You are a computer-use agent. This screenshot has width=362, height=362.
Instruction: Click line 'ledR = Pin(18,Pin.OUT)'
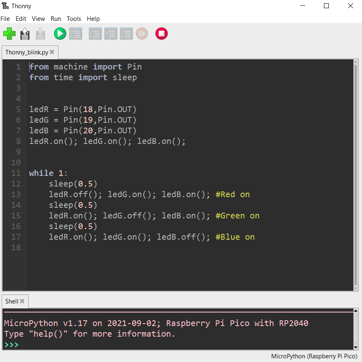click(x=83, y=110)
